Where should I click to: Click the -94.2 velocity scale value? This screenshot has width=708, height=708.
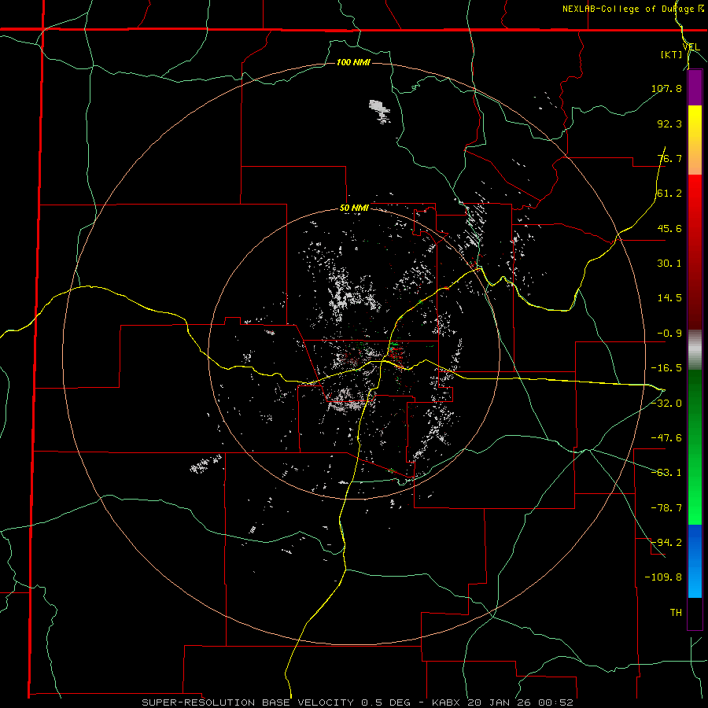[666, 543]
